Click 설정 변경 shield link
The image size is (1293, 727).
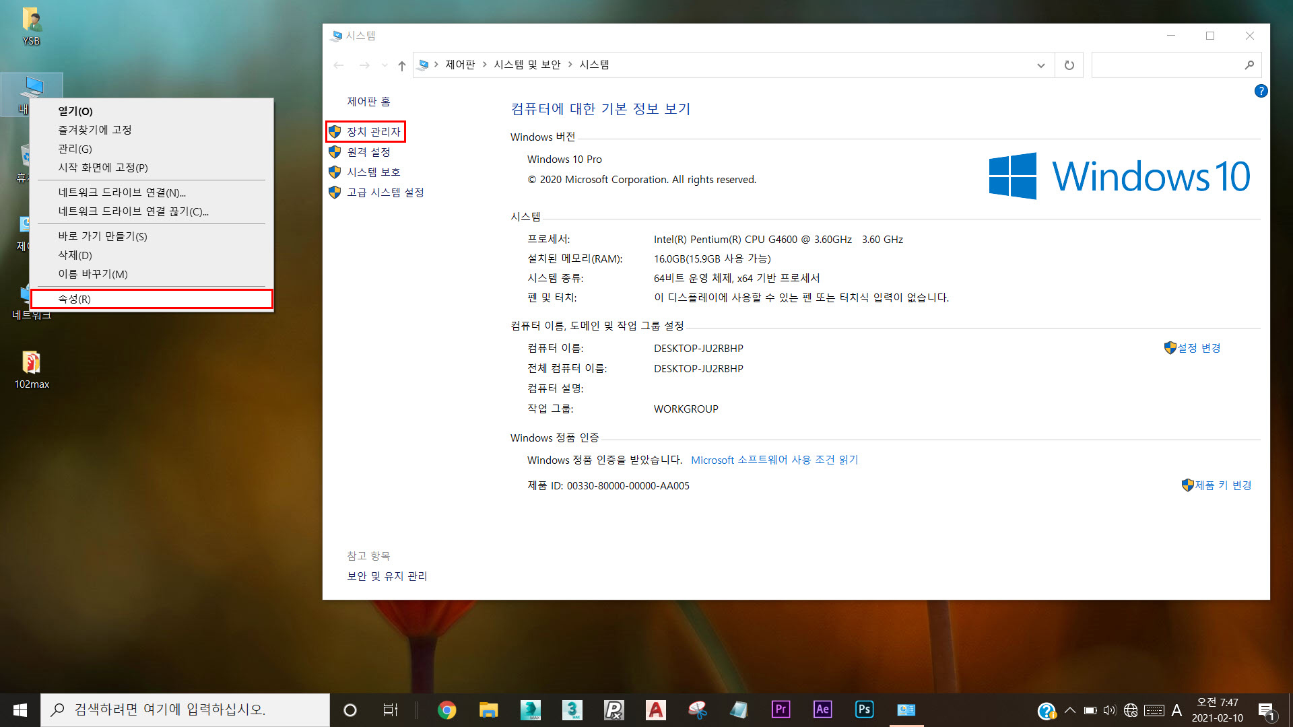click(1198, 348)
